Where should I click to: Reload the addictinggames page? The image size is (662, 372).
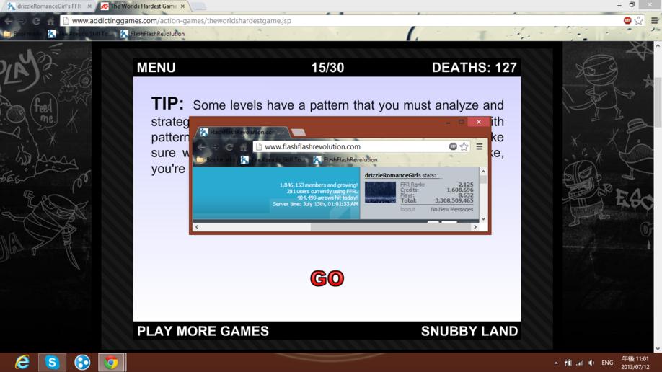[x=36, y=21]
